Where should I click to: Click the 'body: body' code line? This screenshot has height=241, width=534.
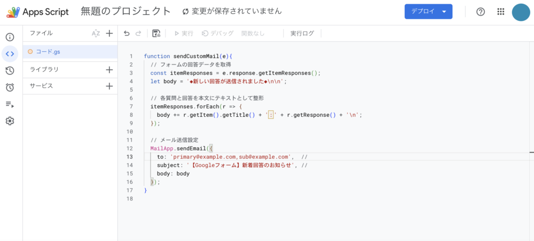173,174
